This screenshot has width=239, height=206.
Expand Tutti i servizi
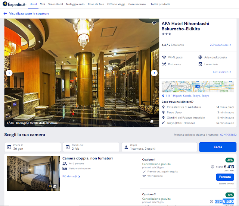[222, 72]
